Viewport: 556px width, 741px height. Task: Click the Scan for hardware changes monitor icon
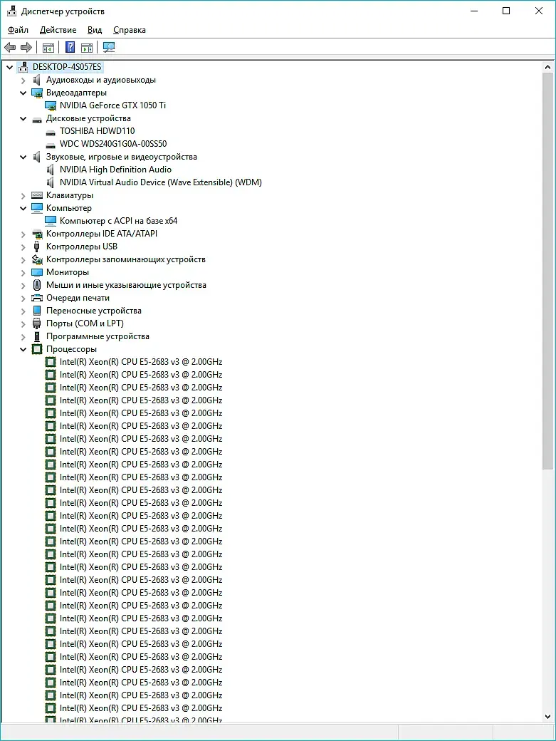point(109,47)
